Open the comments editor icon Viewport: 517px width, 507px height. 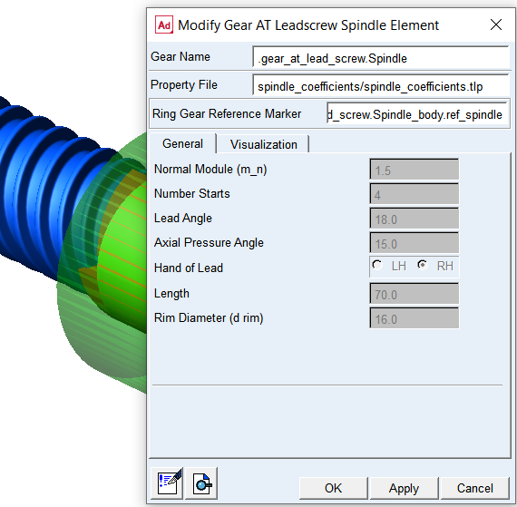click(x=167, y=483)
